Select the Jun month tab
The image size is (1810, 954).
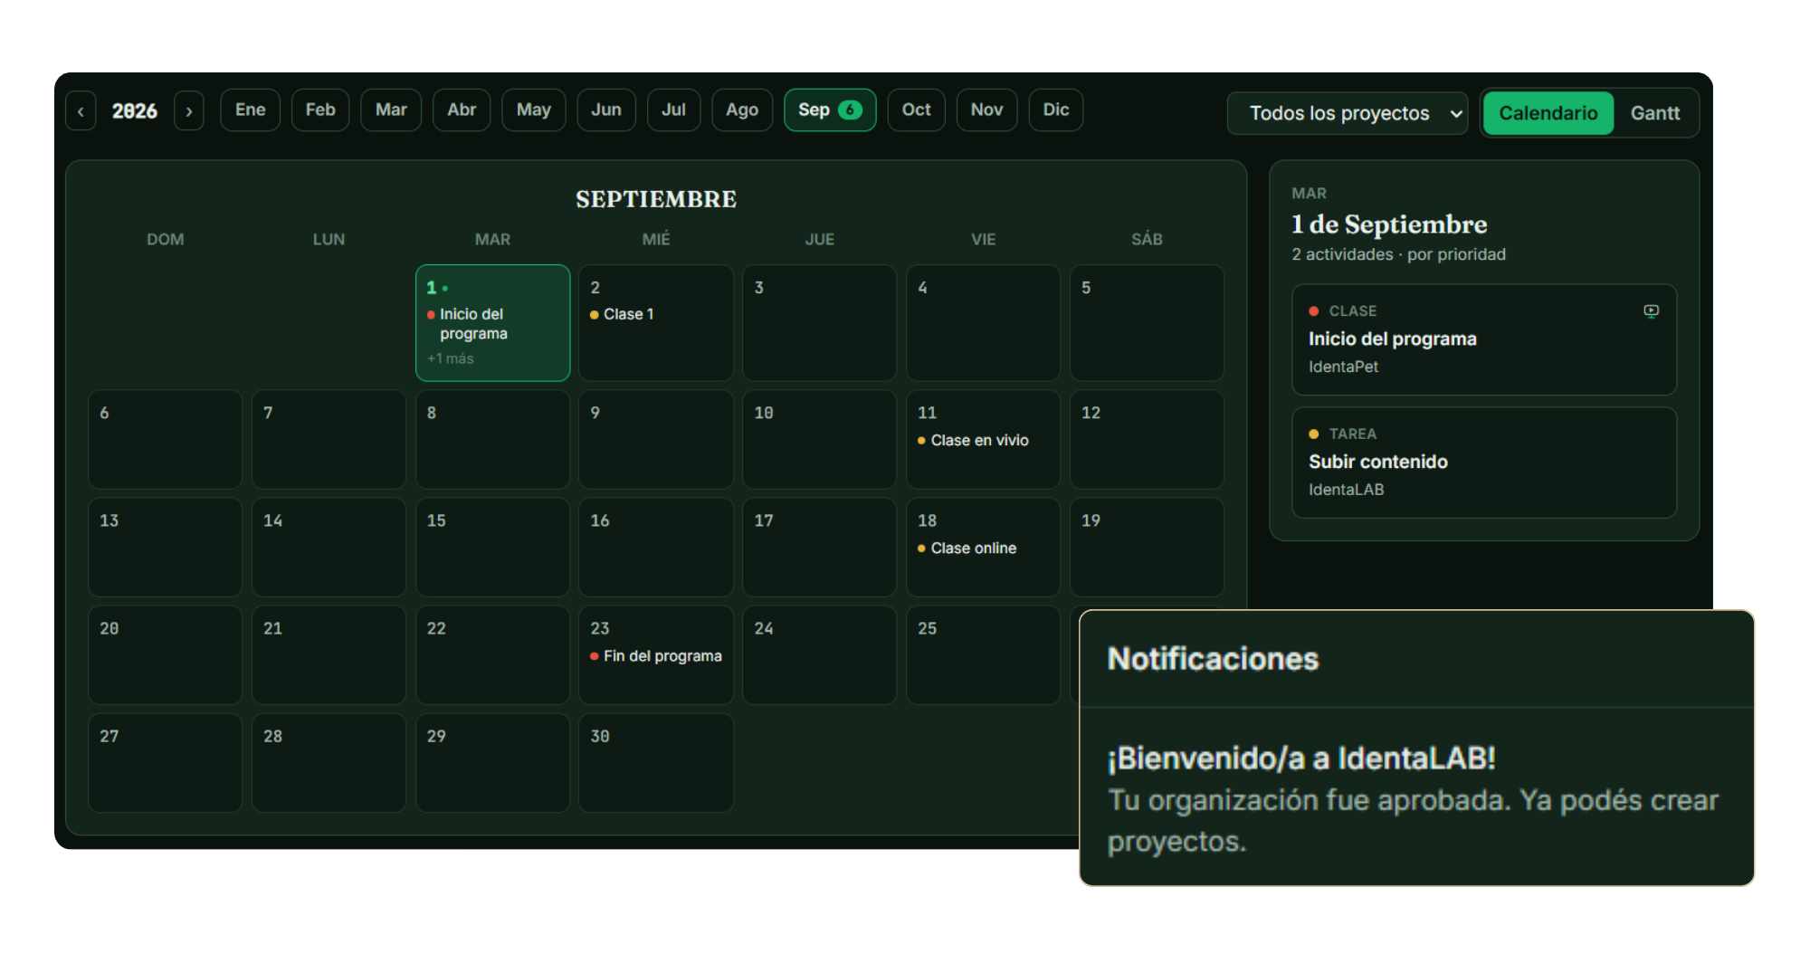click(606, 110)
